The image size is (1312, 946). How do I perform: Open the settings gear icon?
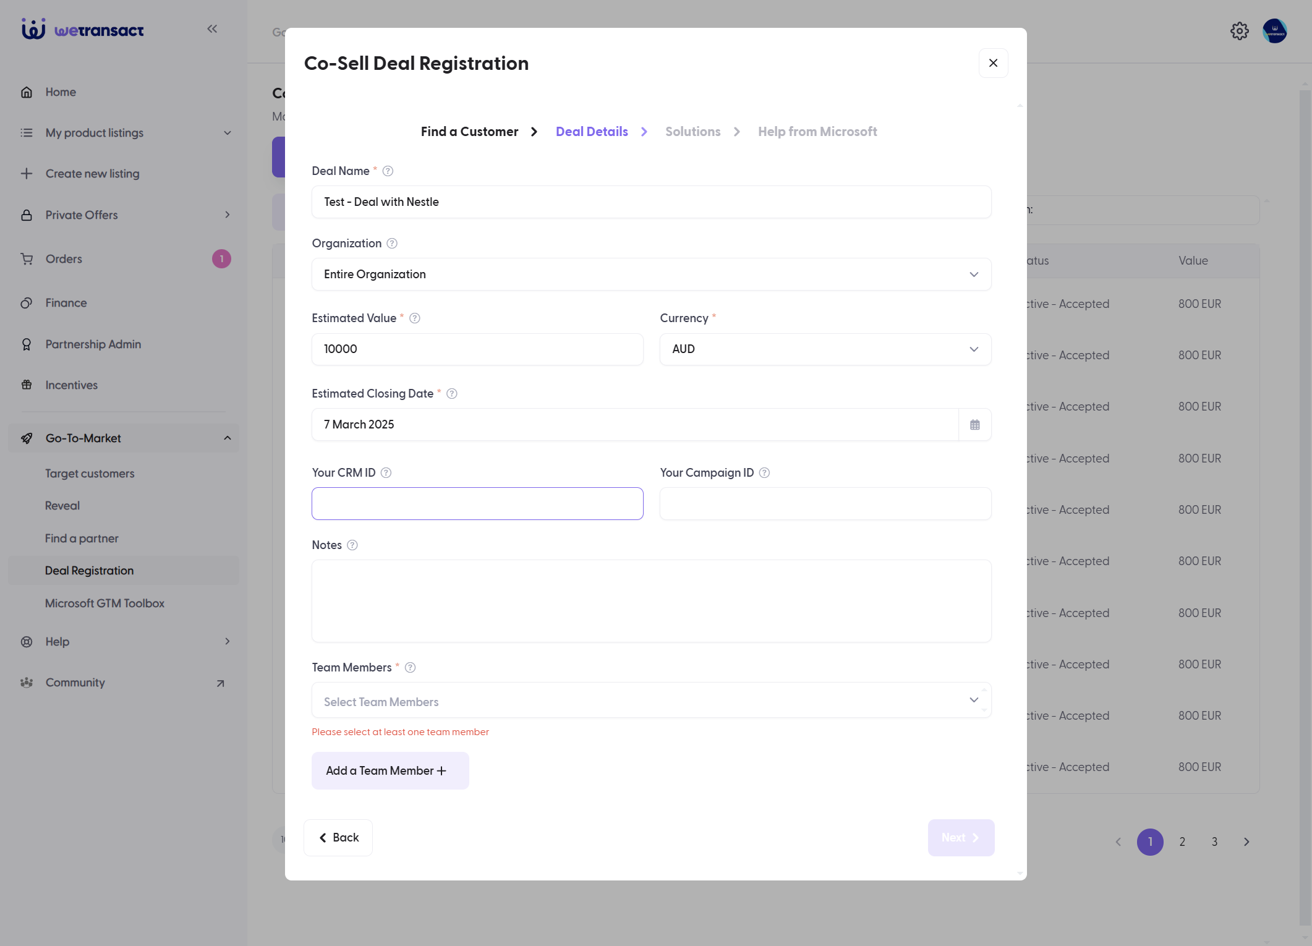click(x=1239, y=31)
